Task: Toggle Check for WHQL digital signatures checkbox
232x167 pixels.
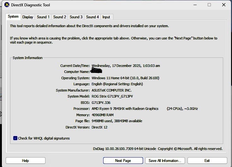Action: (x=15, y=138)
